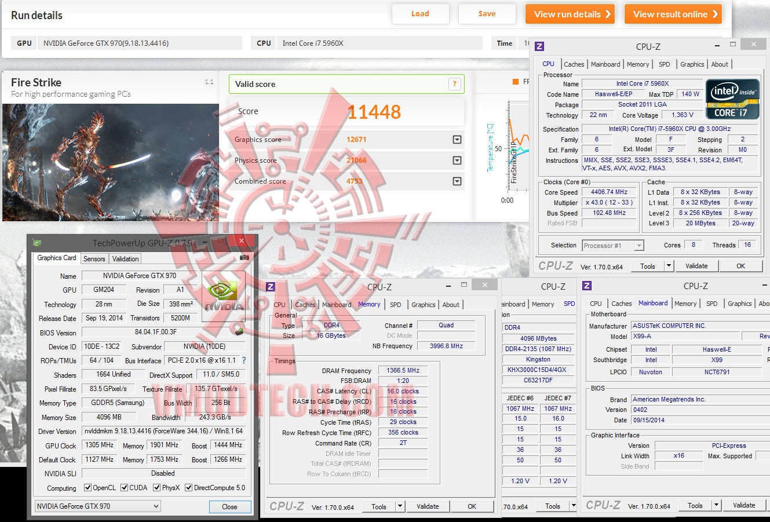Click Validate in the CPU-Z CPU window

pos(696,266)
